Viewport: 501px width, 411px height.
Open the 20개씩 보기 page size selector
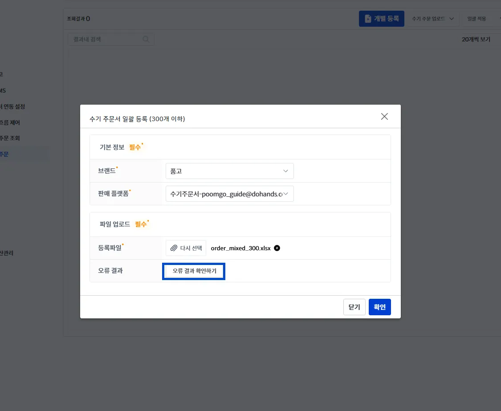tap(476, 39)
